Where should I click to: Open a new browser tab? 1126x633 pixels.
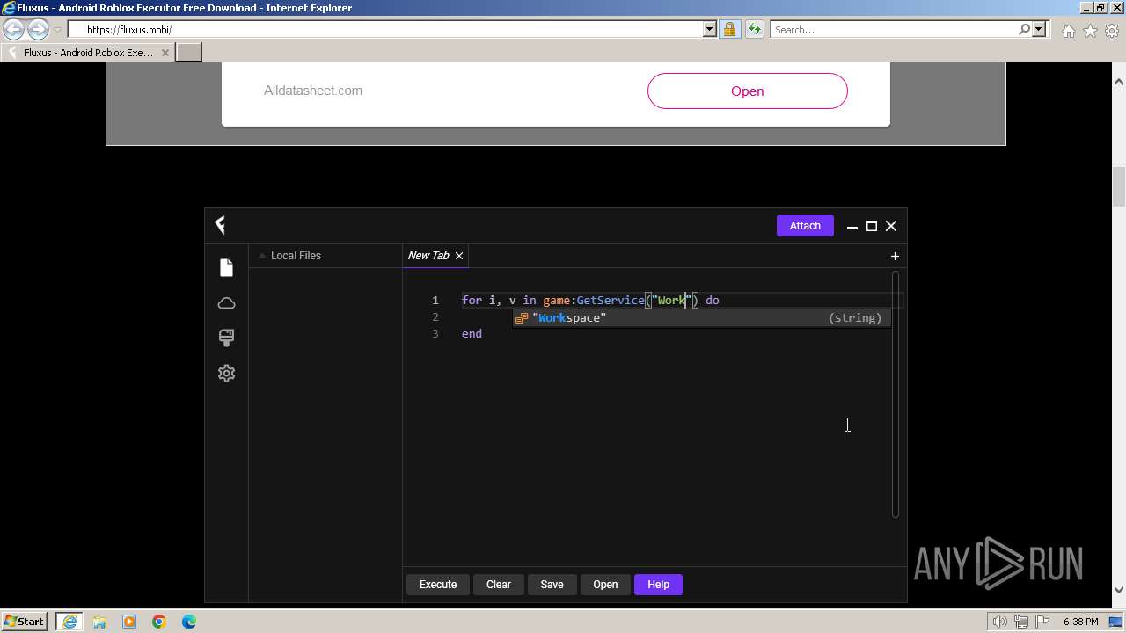pos(189,53)
